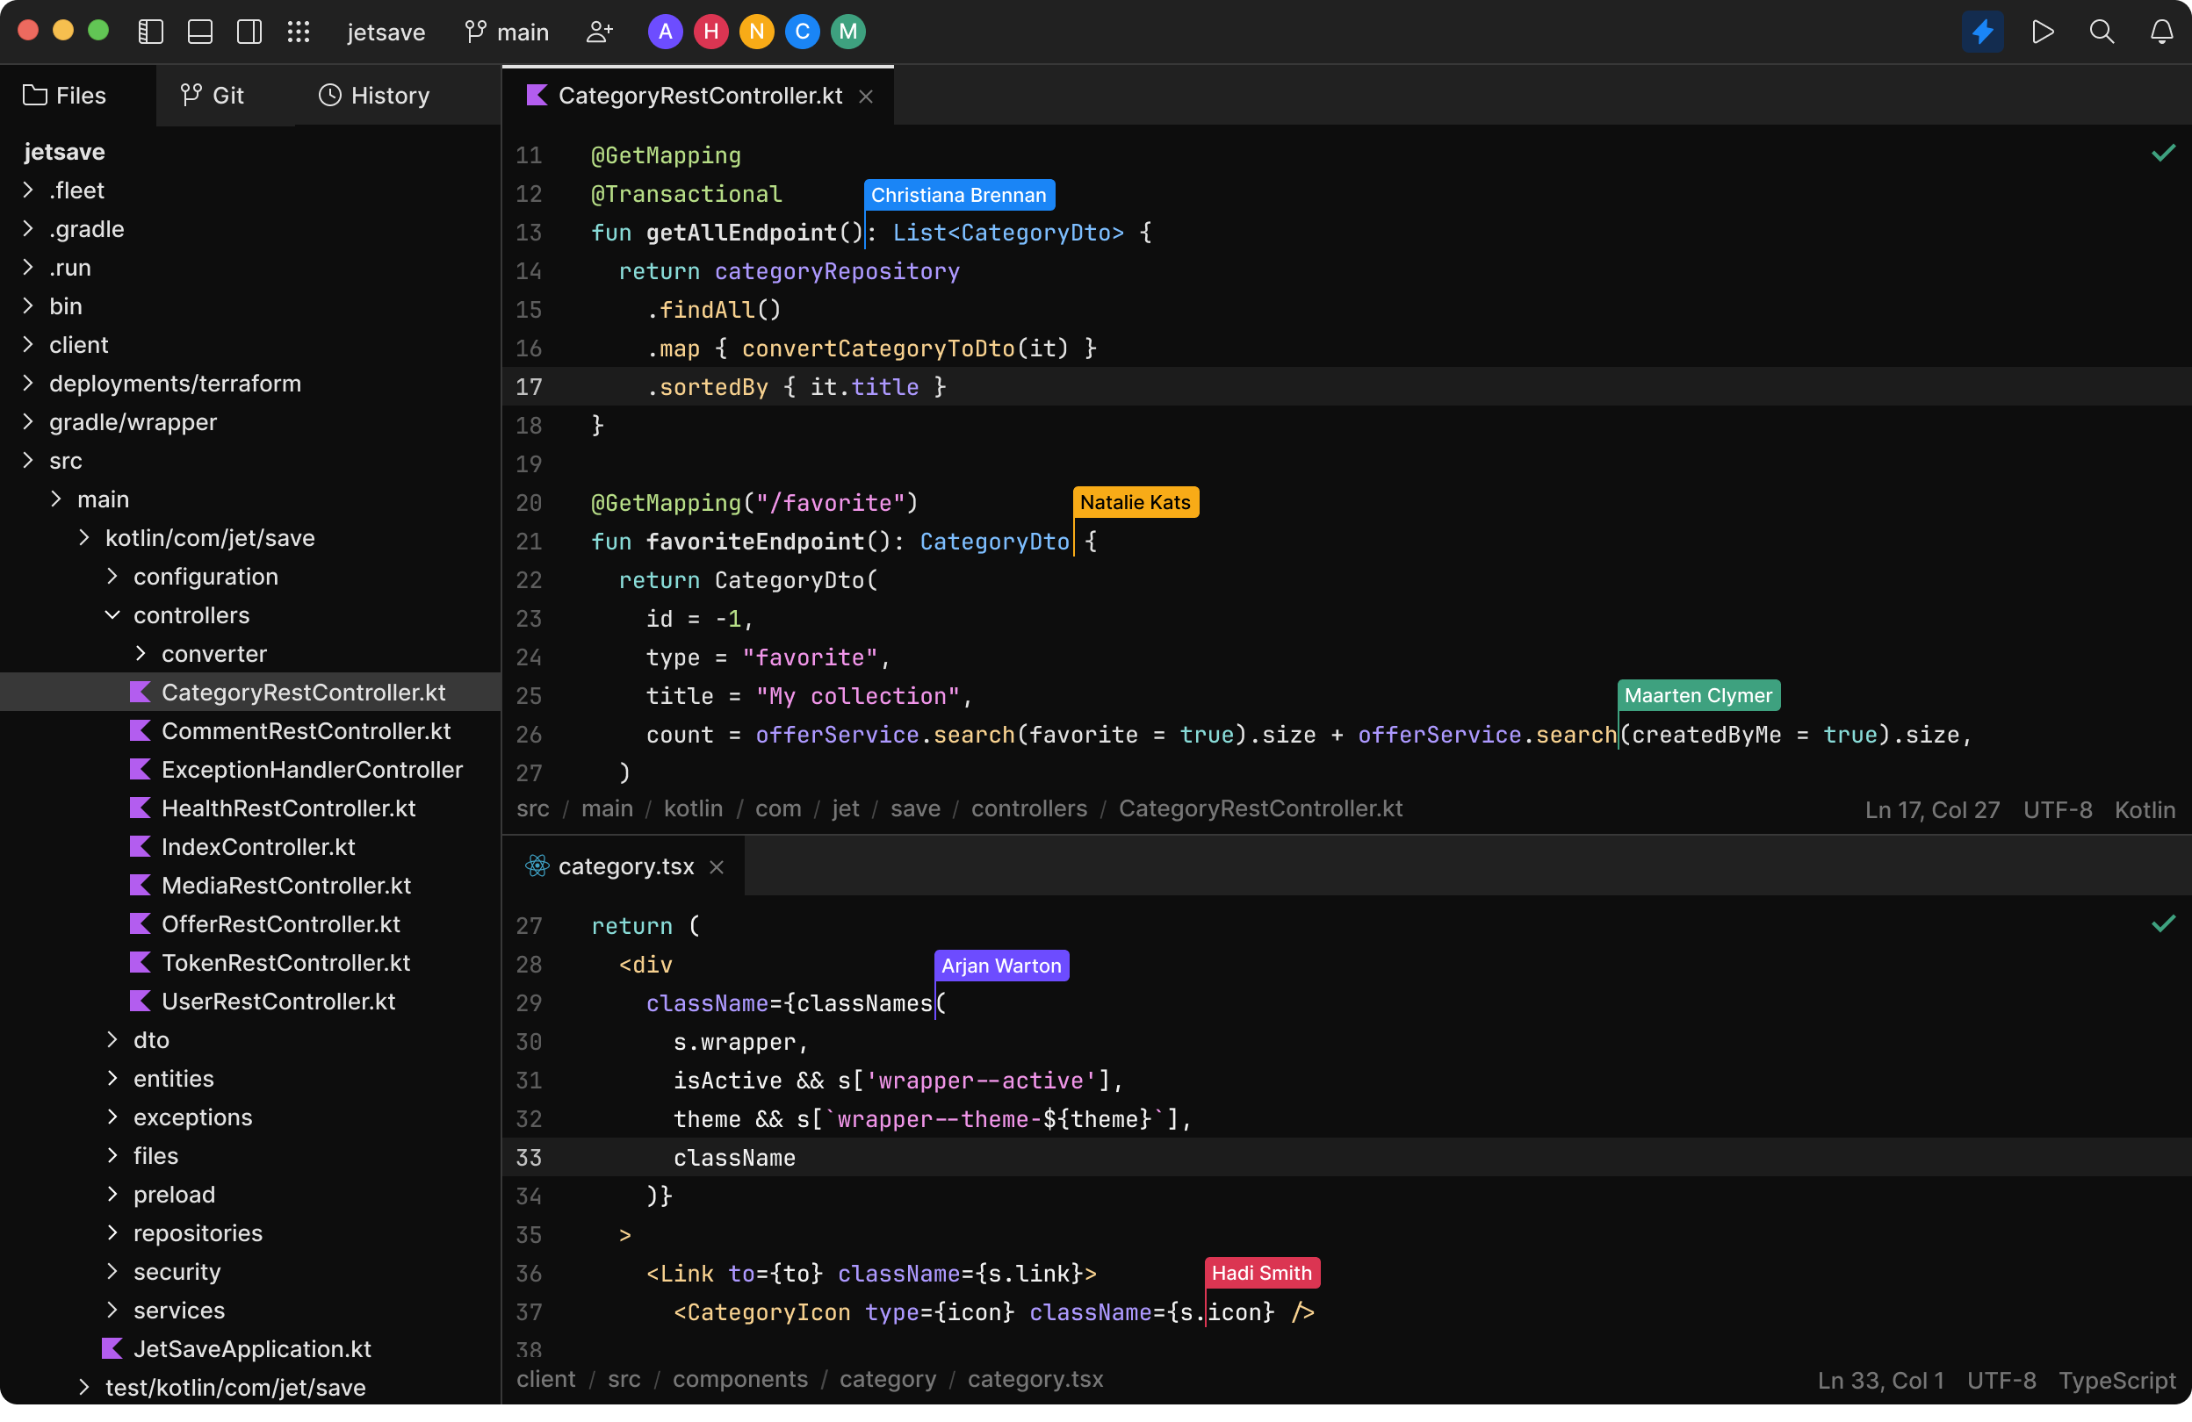Viewport: 2192px width, 1422px height.
Task: Toggle the left sidebar panel
Action: [149, 31]
